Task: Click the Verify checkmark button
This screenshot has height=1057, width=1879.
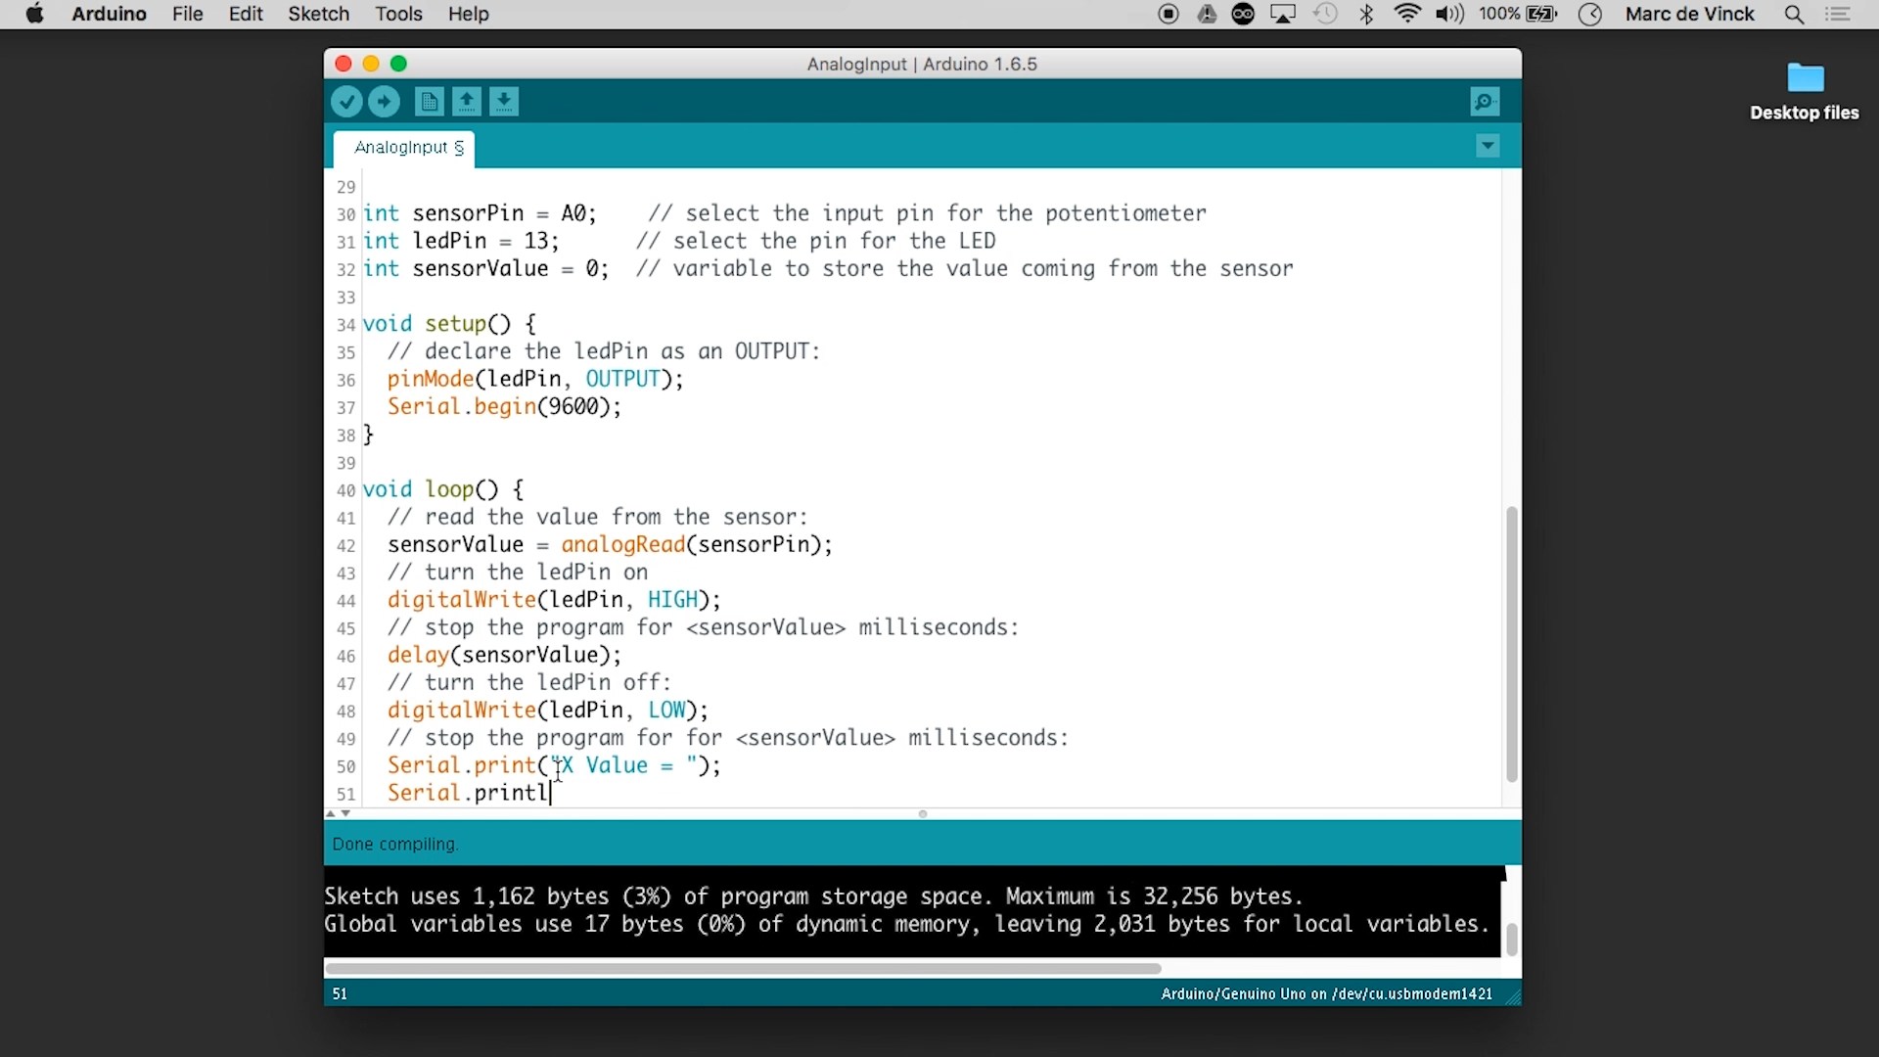Action: point(346,102)
